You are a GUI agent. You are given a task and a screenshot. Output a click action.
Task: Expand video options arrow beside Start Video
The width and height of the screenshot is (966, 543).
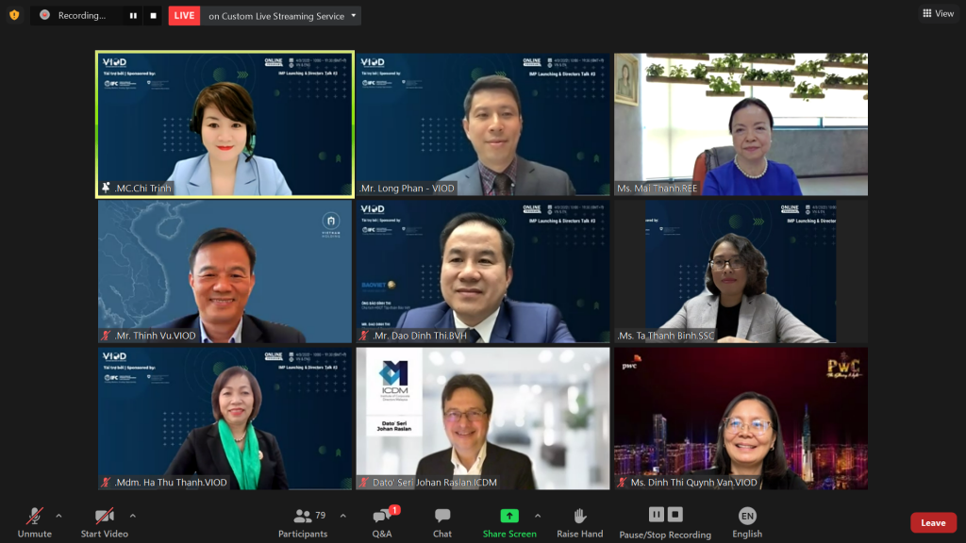(x=132, y=516)
